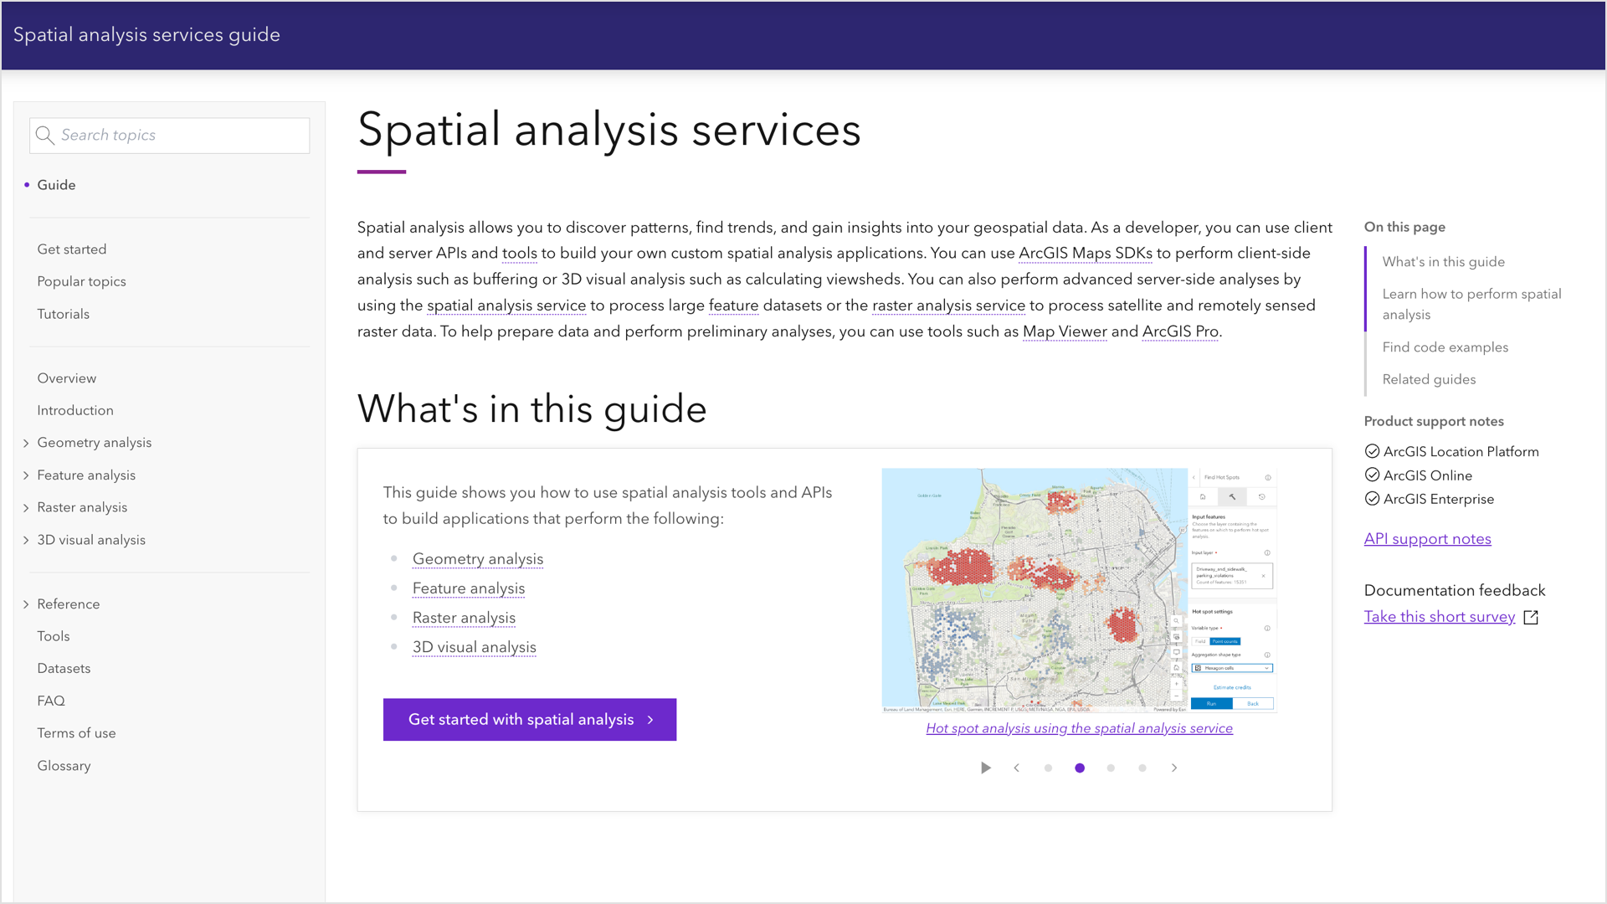This screenshot has height=904, width=1607.
Task: Go back using the previous slide arrow
Action: pyautogui.click(x=1016, y=768)
